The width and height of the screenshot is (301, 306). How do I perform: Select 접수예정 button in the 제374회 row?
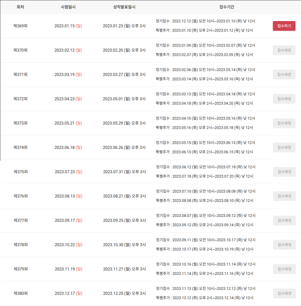coord(284,147)
